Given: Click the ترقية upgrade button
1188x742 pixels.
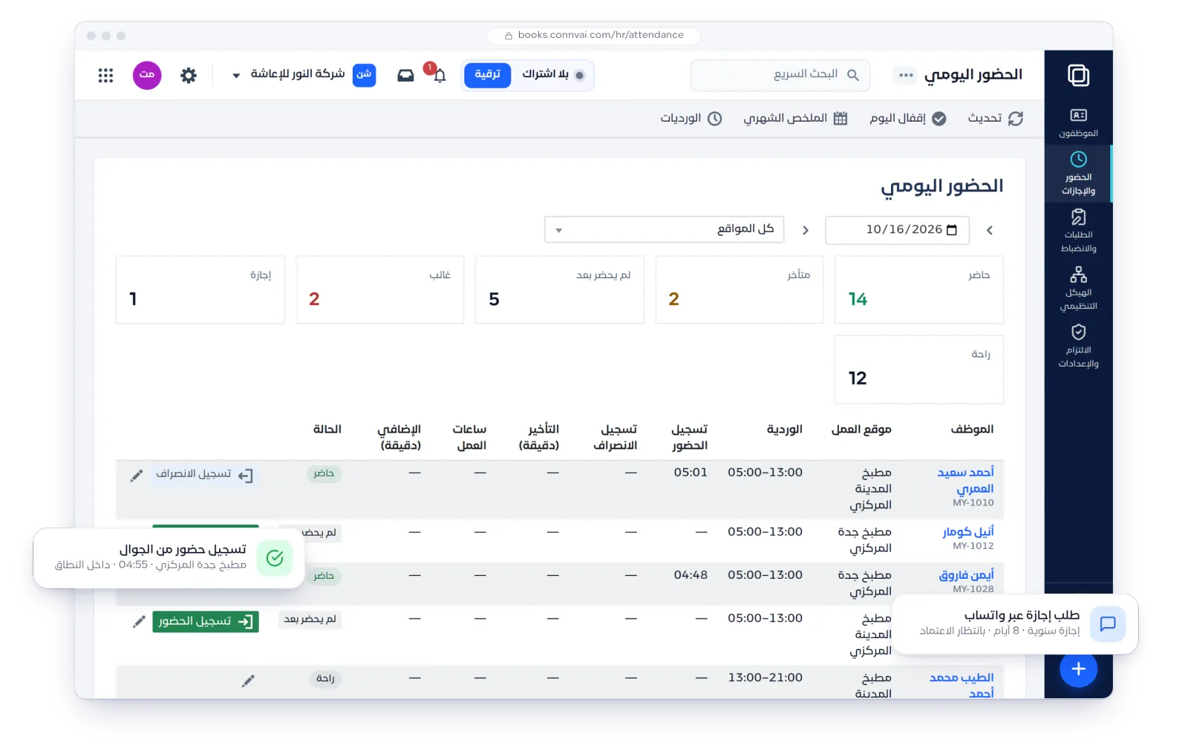Looking at the screenshot, I should tap(488, 75).
